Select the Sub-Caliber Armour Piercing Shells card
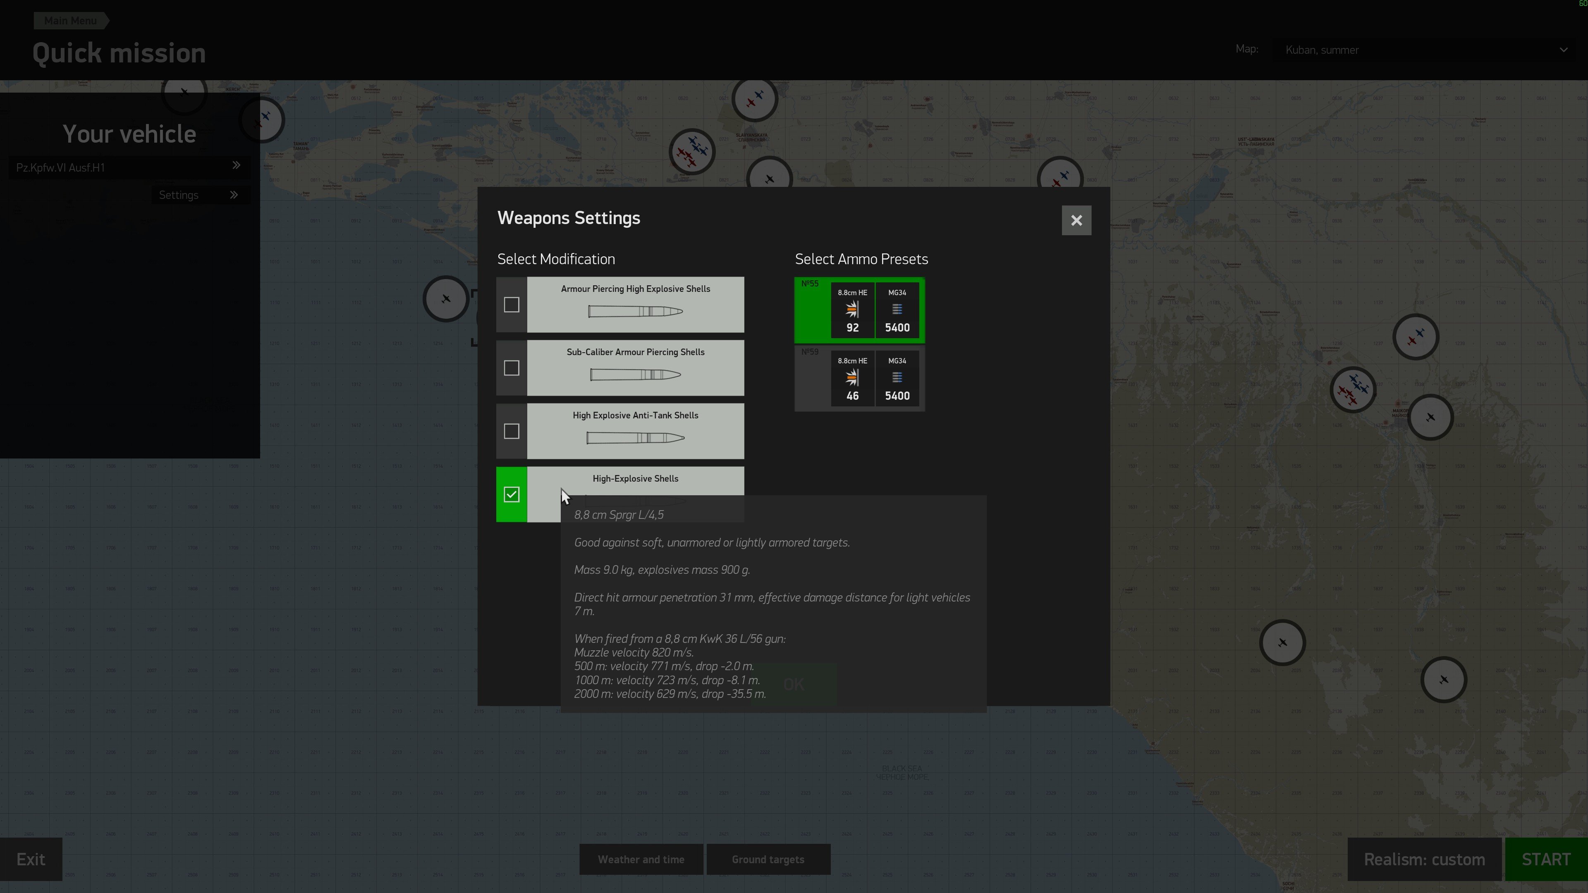 [635, 368]
